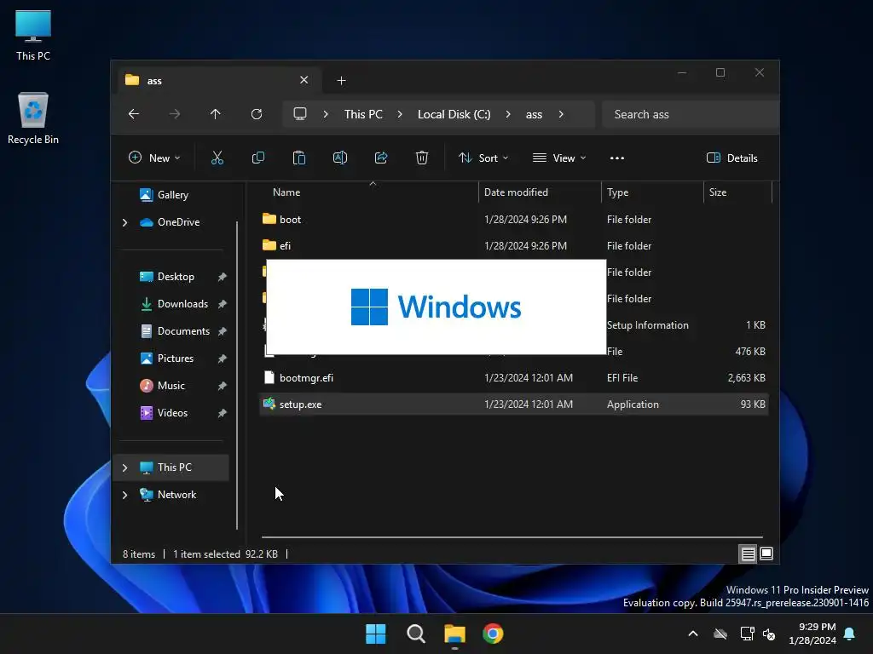The width and height of the screenshot is (873, 654).
Task: Toggle the Details pane
Action: tap(731, 158)
